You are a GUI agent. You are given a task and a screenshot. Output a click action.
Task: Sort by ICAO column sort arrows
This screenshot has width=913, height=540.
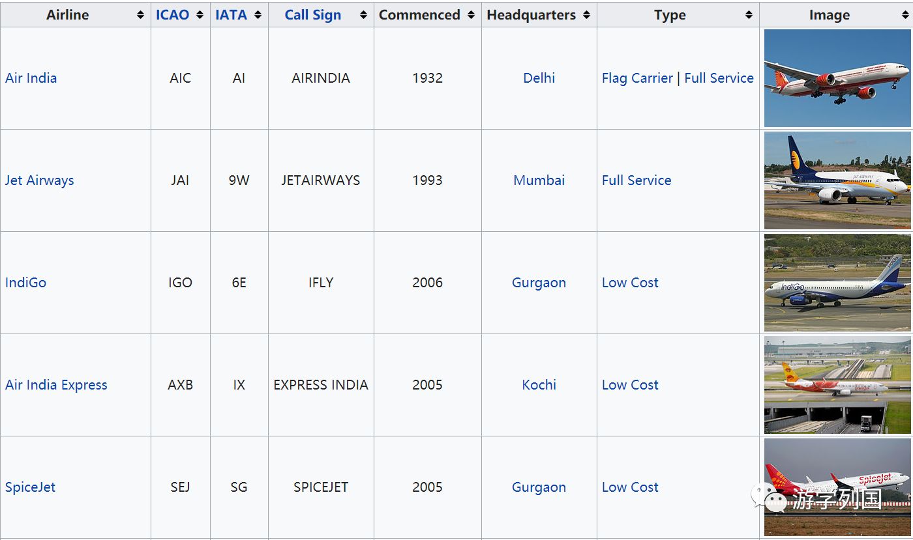pyautogui.click(x=200, y=15)
